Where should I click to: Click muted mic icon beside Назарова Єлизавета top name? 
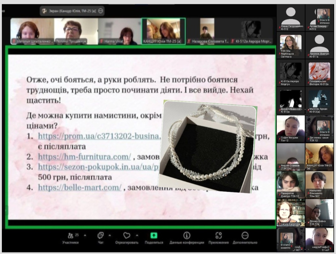[x=189, y=41]
